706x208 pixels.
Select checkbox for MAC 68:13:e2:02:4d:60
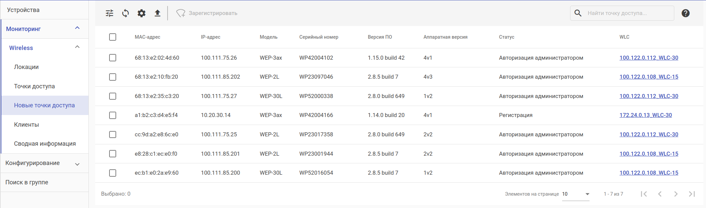(x=113, y=58)
